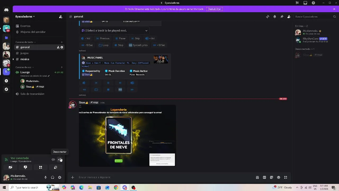Share your screen button in voice panel
This screenshot has width=339, height=191.
(x=25, y=167)
